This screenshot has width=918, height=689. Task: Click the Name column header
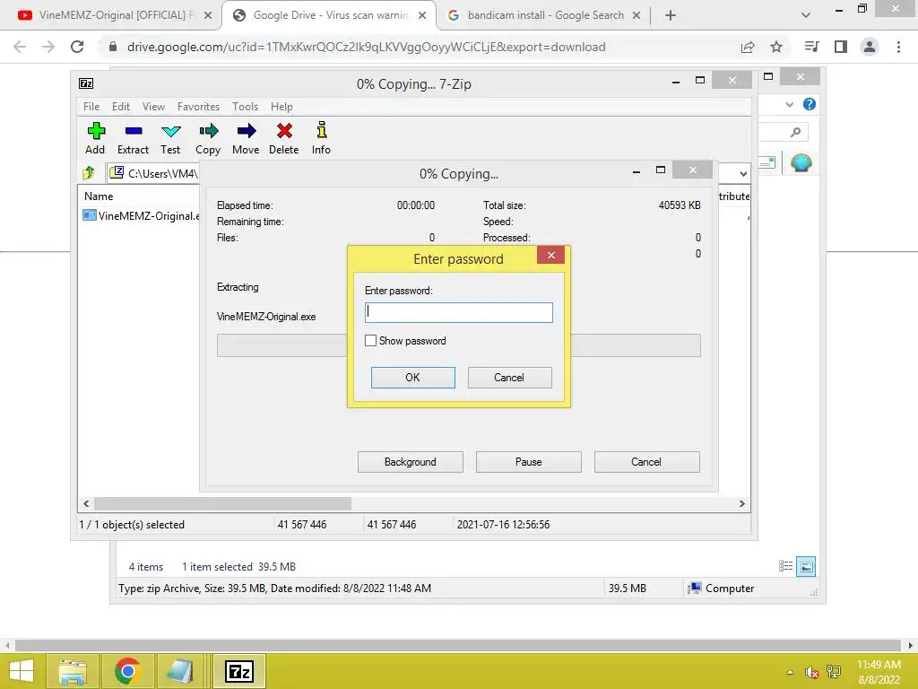(99, 196)
